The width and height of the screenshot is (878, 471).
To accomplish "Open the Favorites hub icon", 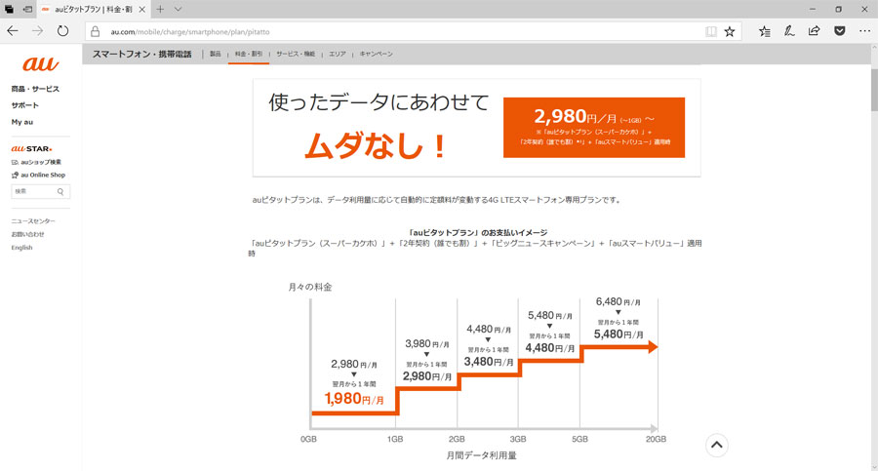I will [x=764, y=31].
